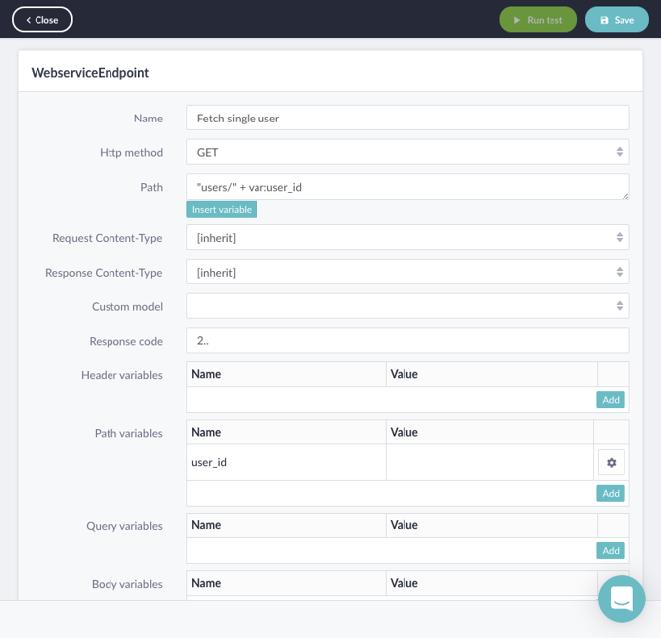Open the Http method dropdown
Screen dimensions: 661x638
[x=407, y=152]
